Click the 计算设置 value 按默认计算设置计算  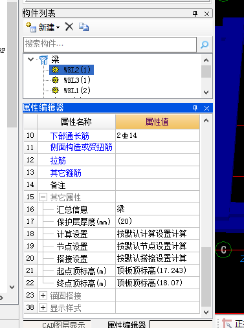157,234
